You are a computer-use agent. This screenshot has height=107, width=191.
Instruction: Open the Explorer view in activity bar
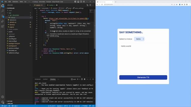(3, 6)
